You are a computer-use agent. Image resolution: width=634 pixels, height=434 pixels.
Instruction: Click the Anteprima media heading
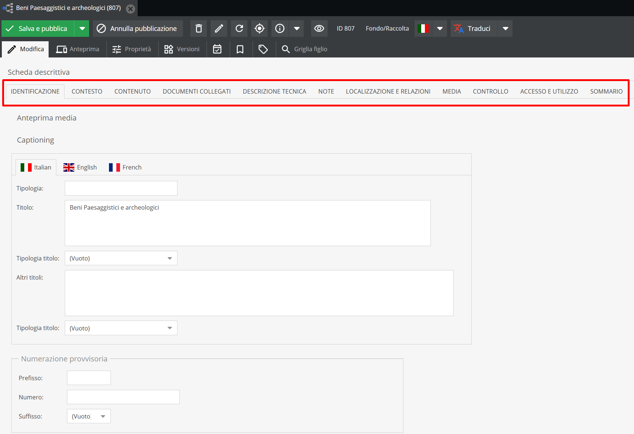(47, 118)
